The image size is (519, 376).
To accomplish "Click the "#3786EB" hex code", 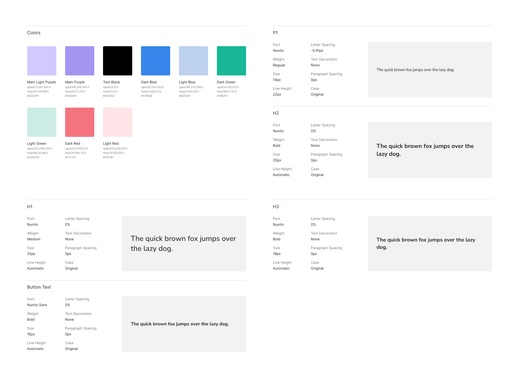I will point(147,96).
